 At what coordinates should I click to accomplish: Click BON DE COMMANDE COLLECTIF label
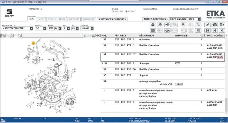pos(186,9)
